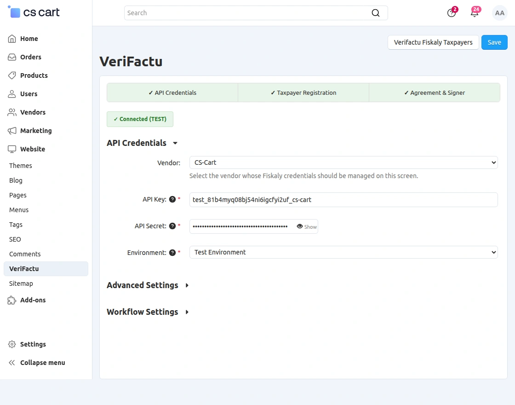Click the vendor Fiskaly credentials hint text
This screenshot has height=405, width=515.
(304, 176)
